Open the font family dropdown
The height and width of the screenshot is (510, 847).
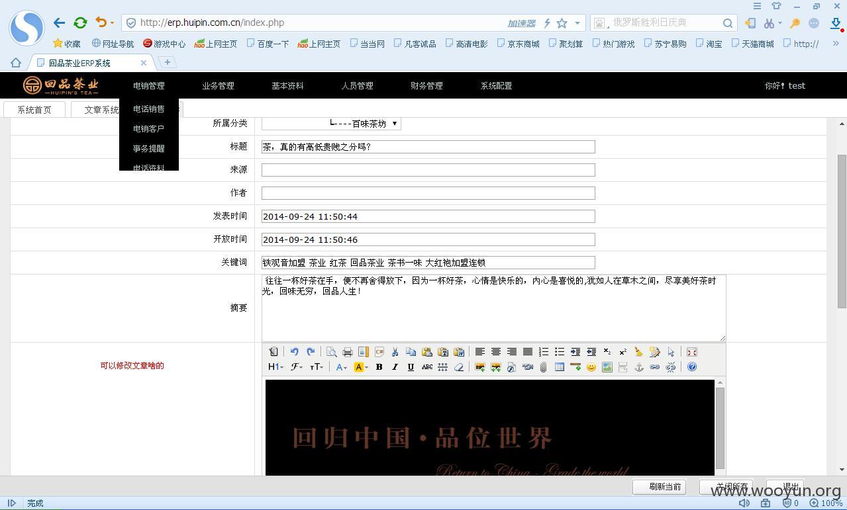tap(296, 367)
